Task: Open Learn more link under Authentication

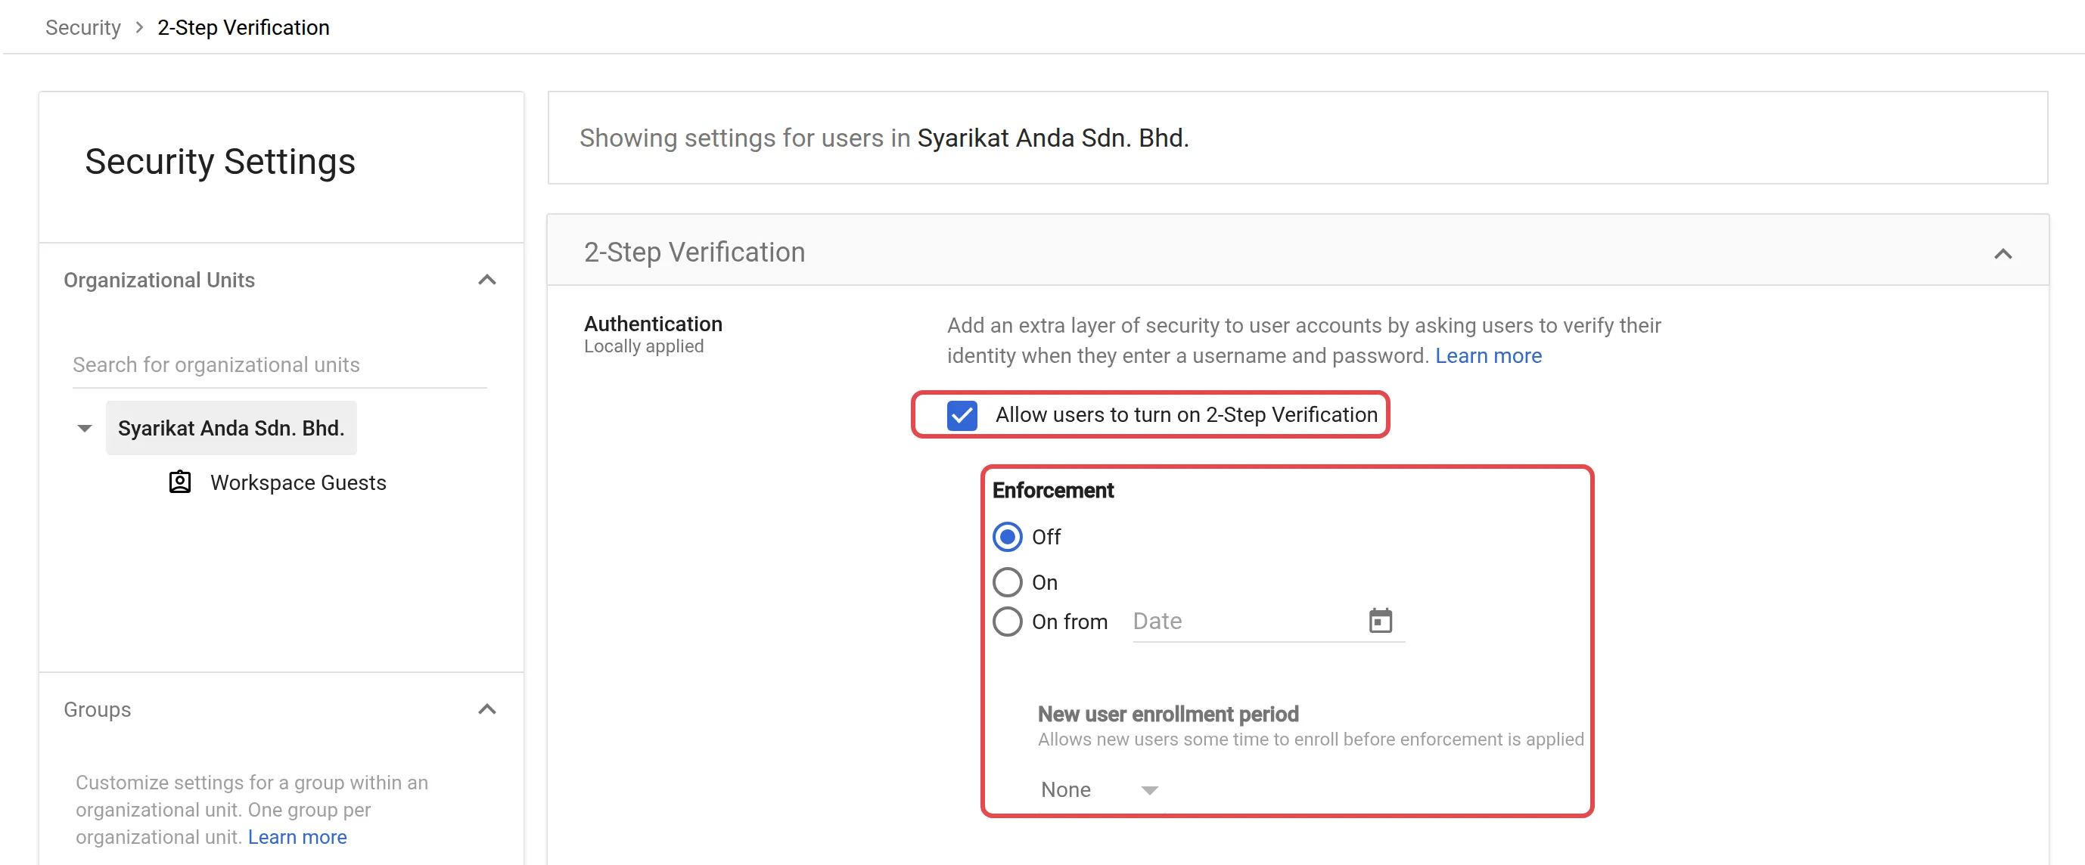Action: [x=1487, y=356]
